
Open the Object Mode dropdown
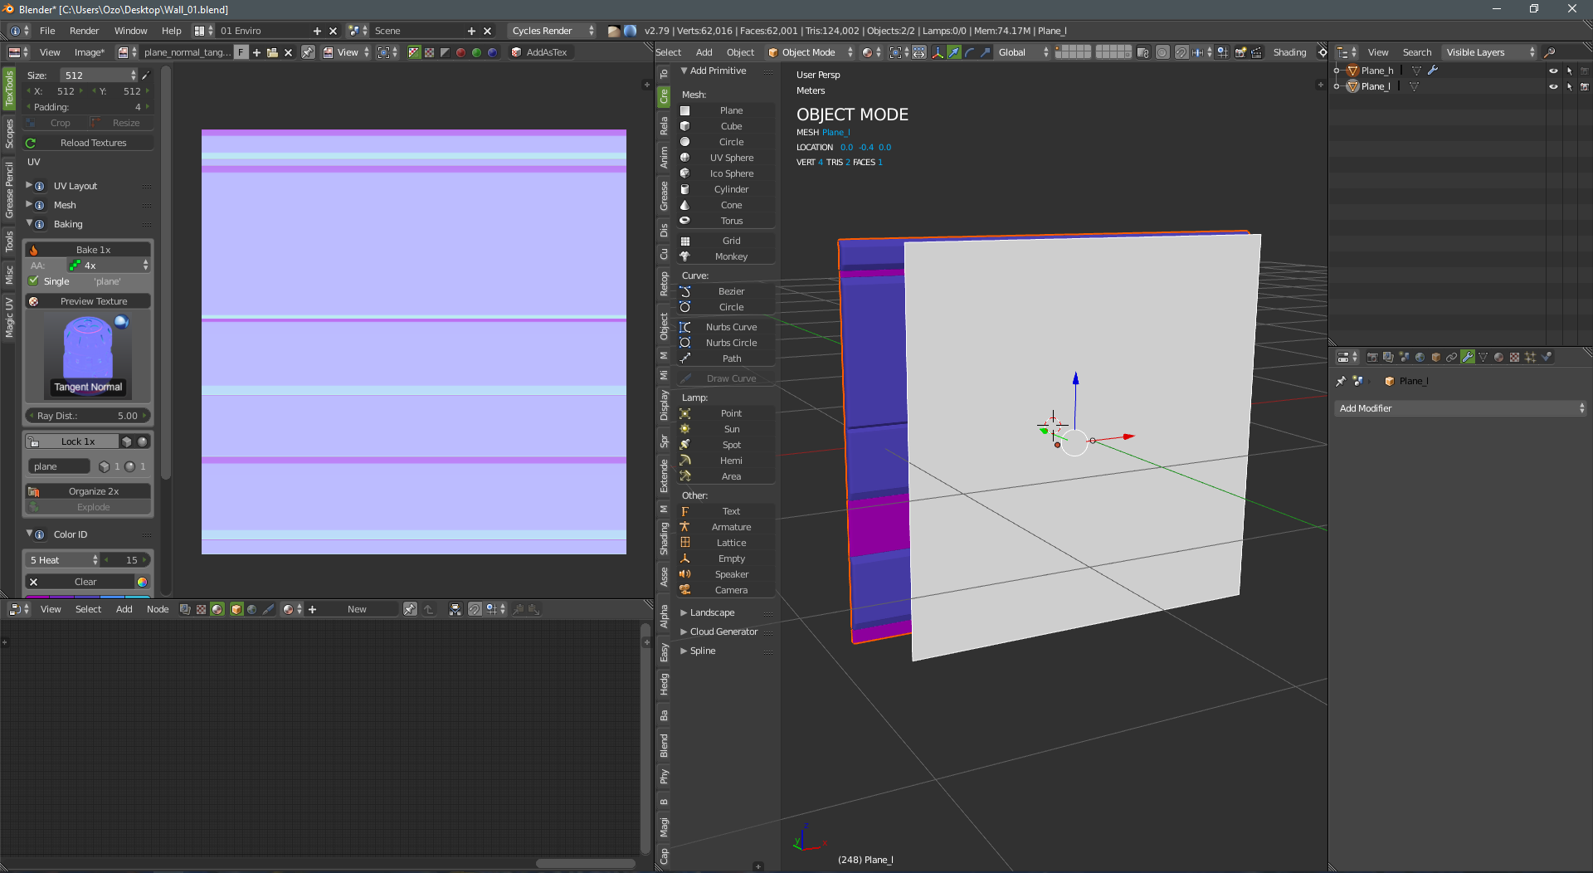coord(810,52)
